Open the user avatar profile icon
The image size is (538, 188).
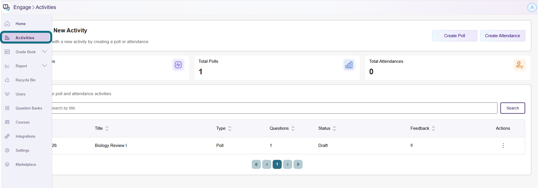pyautogui.click(x=532, y=7)
